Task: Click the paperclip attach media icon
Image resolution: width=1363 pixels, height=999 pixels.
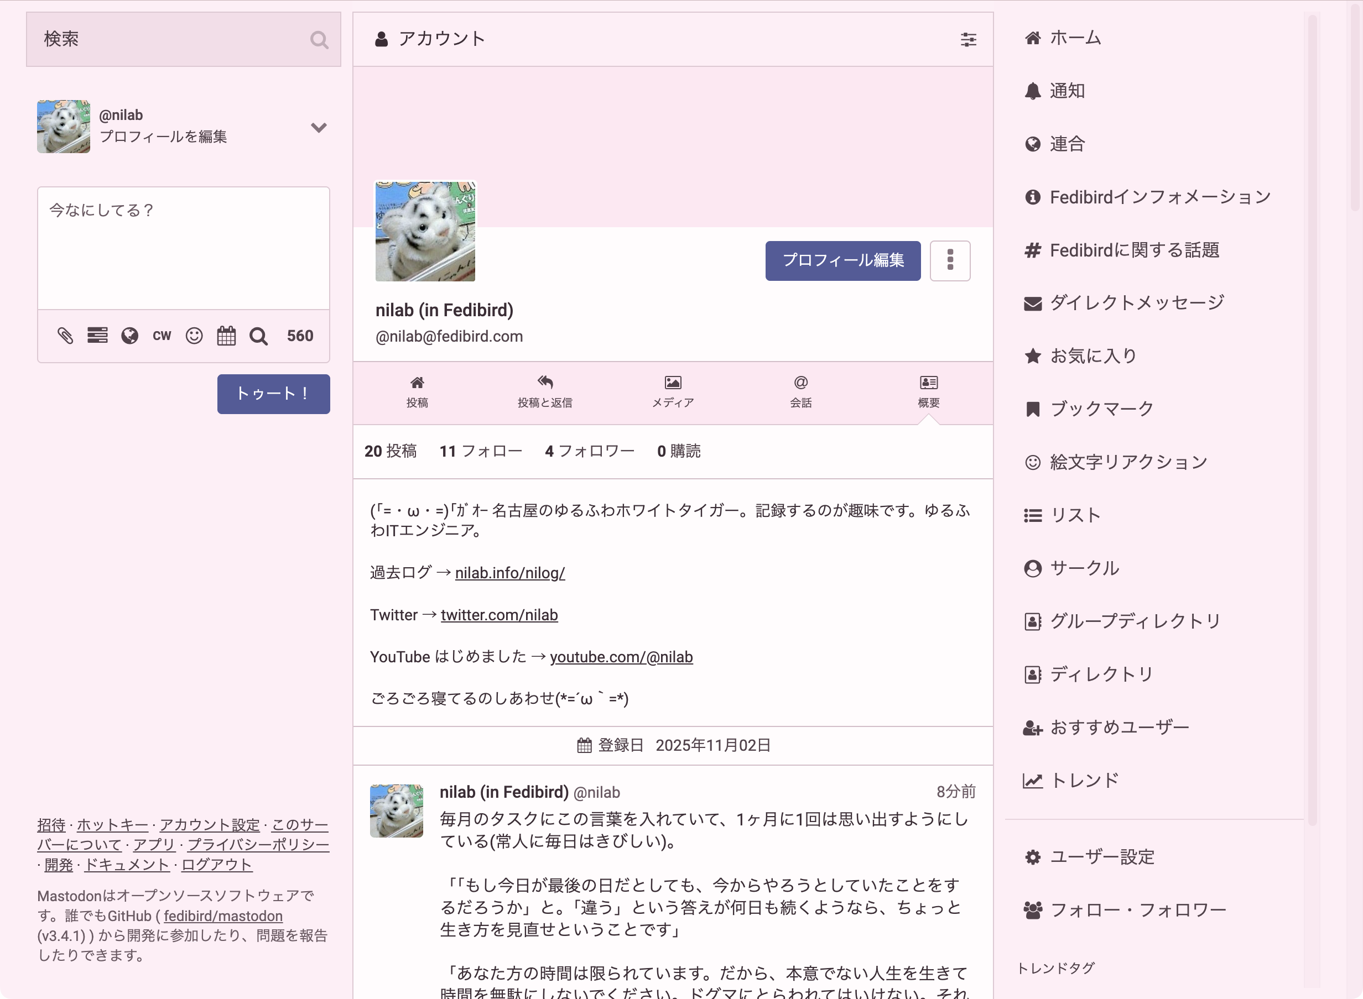Action: [x=65, y=336]
